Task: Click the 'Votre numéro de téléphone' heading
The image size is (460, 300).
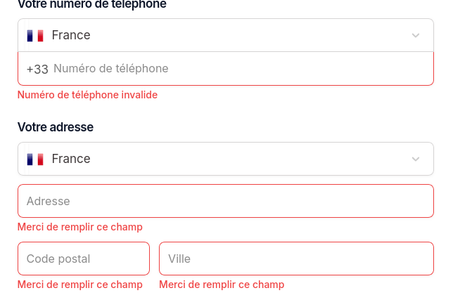Action: tap(92, 4)
